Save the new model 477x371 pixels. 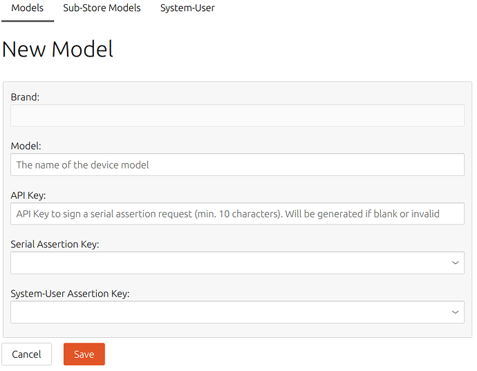pos(84,354)
